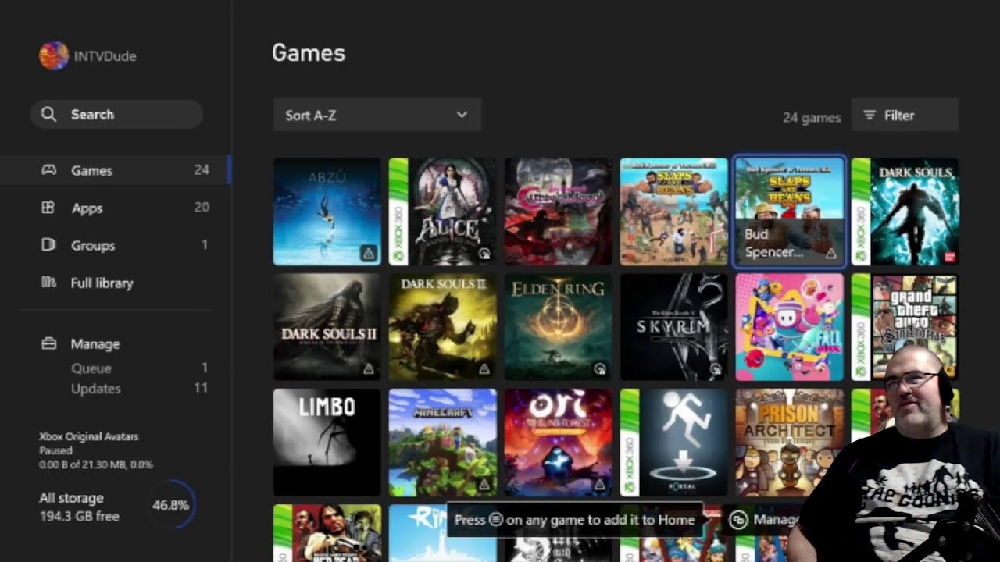The height and width of the screenshot is (562, 1000).
Task: Click Dark Souls II tile badge icon
Action: [368, 368]
